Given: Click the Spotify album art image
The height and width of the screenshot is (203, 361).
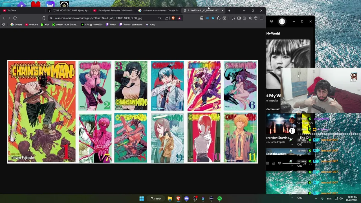Looking at the screenshot, I should pyautogui.click(x=288, y=64).
